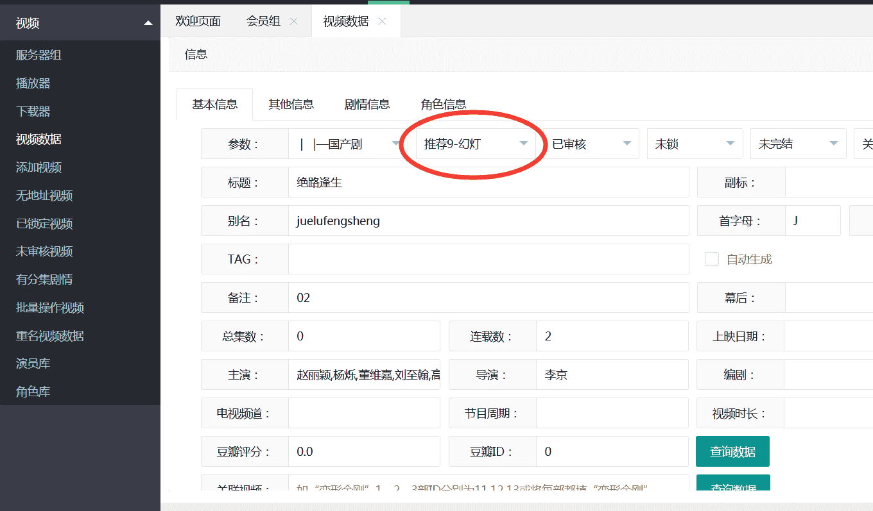The image size is (873, 511).
Task: Open the 未完结 completion status dropdown
Action: point(796,144)
